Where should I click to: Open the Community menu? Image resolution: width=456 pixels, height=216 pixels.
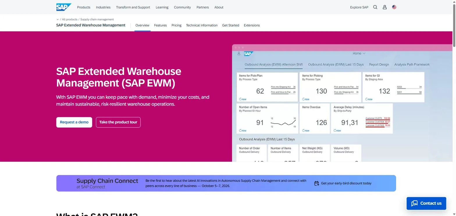pos(182,7)
